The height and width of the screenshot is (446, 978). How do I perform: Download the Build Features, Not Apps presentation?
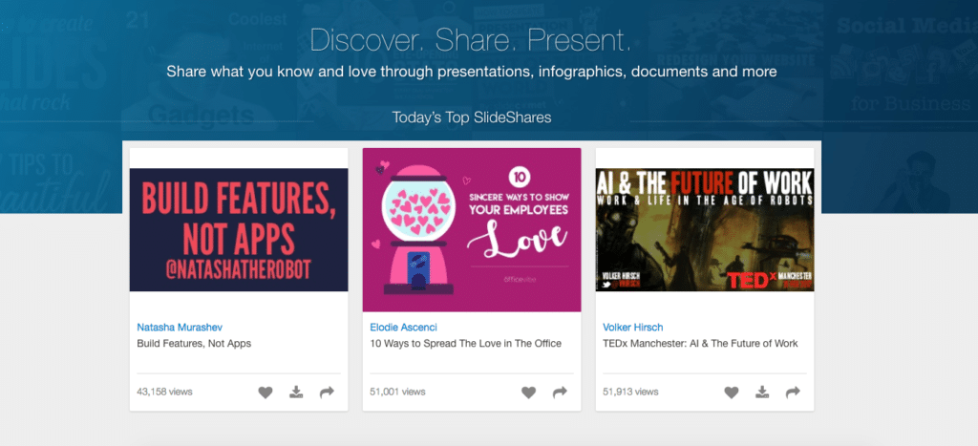coord(296,392)
